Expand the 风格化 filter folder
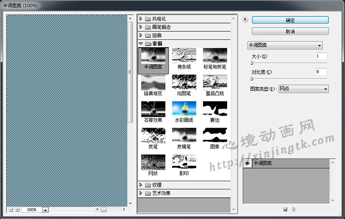The height and width of the screenshot is (219, 345). (141, 19)
